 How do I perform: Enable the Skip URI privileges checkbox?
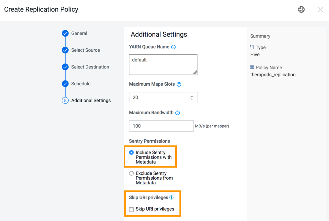point(131,209)
